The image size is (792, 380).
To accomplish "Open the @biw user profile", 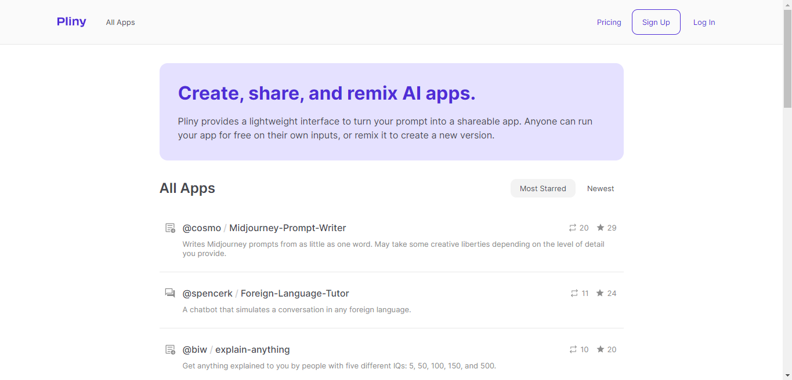I will pos(194,350).
